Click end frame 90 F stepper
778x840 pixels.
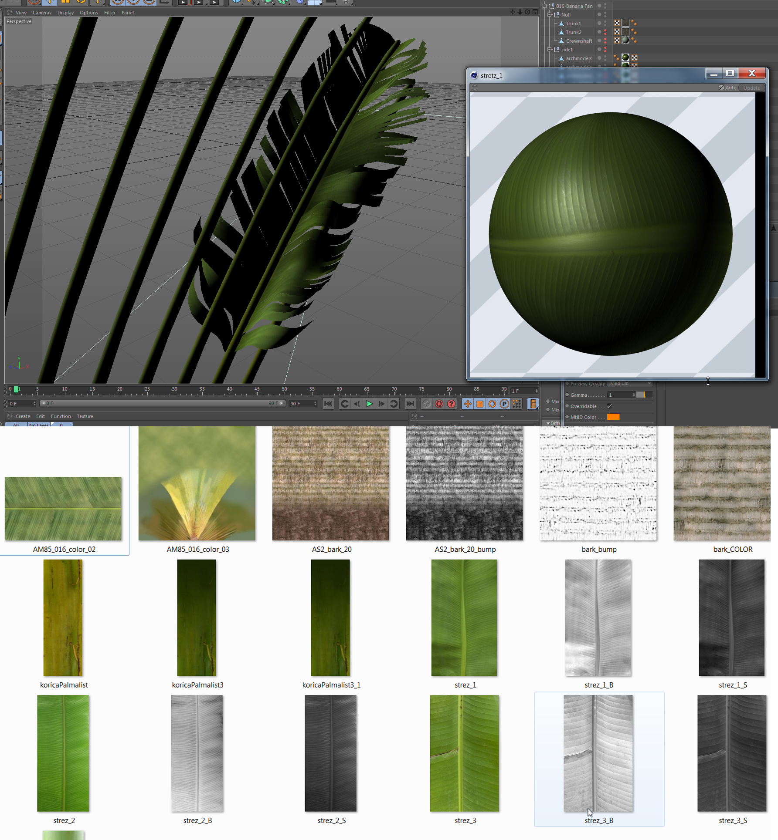point(315,404)
